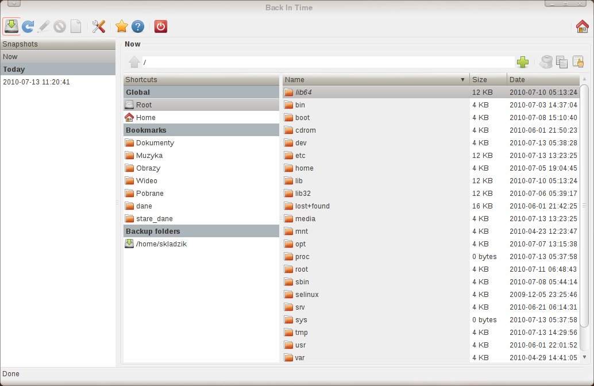
Task: Click the red power Exit icon
Action: tap(161, 26)
